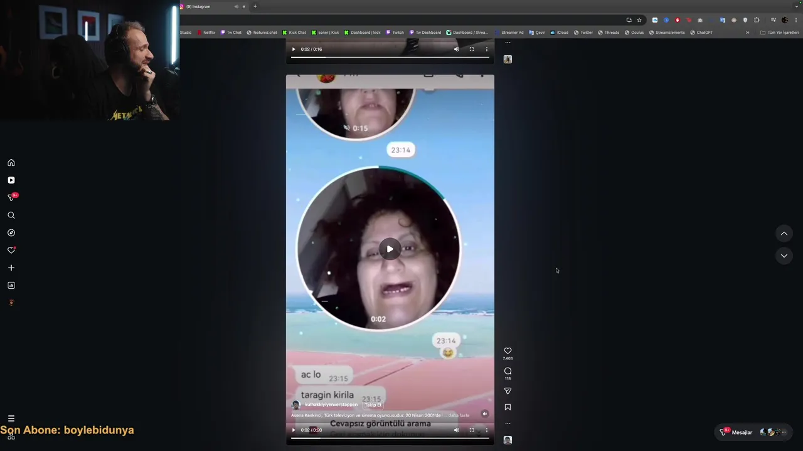The height and width of the screenshot is (451, 803).
Task: Expand caption with daha fazla
Action: (459, 415)
